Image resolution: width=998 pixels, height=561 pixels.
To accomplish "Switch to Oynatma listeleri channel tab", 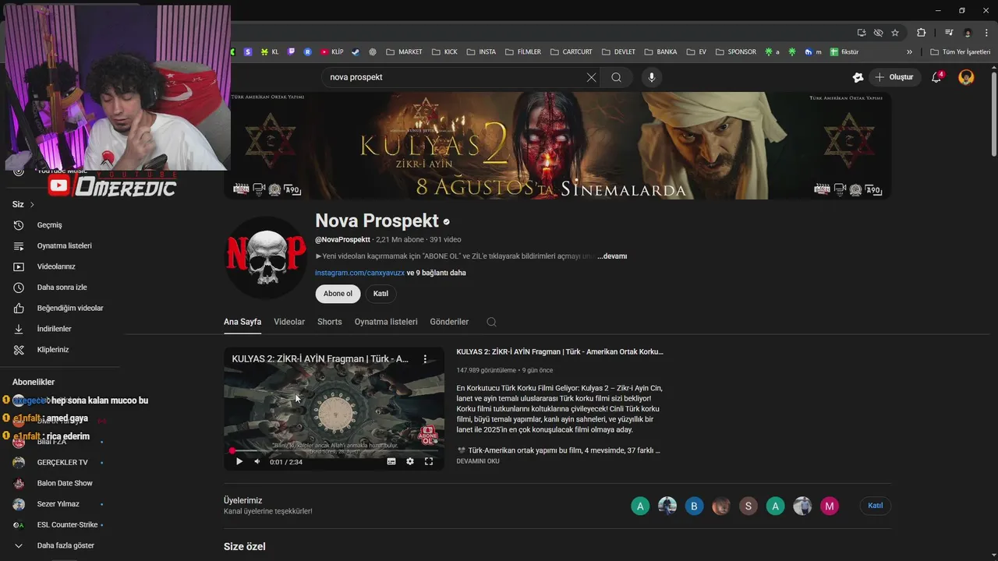I will pyautogui.click(x=386, y=322).
